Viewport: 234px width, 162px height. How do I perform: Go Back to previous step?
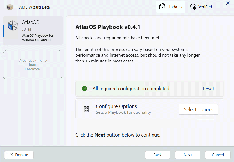point(158,155)
